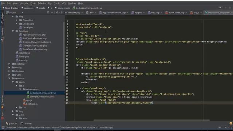
Task: Open the Navigate menu
Action: pyautogui.click(x=24, y=3)
